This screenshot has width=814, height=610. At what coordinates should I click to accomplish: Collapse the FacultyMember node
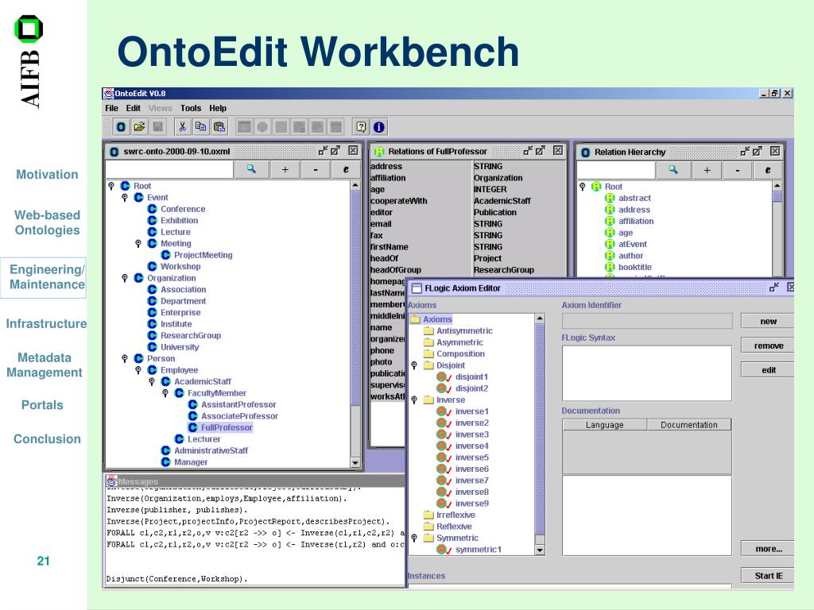pos(165,393)
